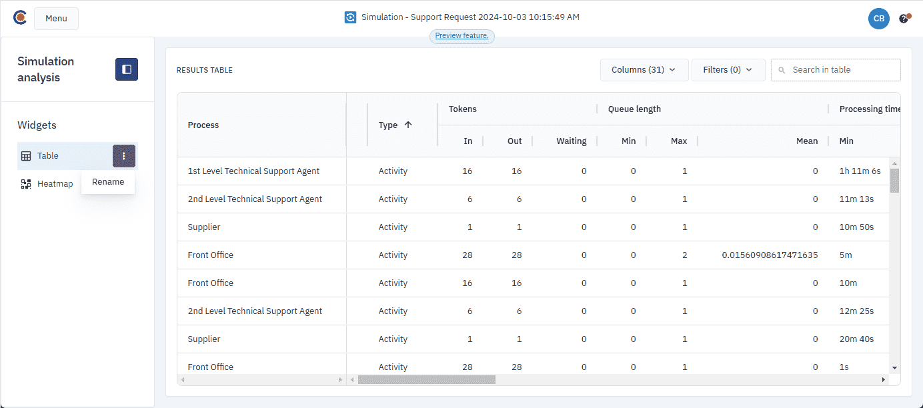The image size is (923, 408).
Task: Select the 1st Level Technical Support Agent row
Action: pyautogui.click(x=534, y=171)
